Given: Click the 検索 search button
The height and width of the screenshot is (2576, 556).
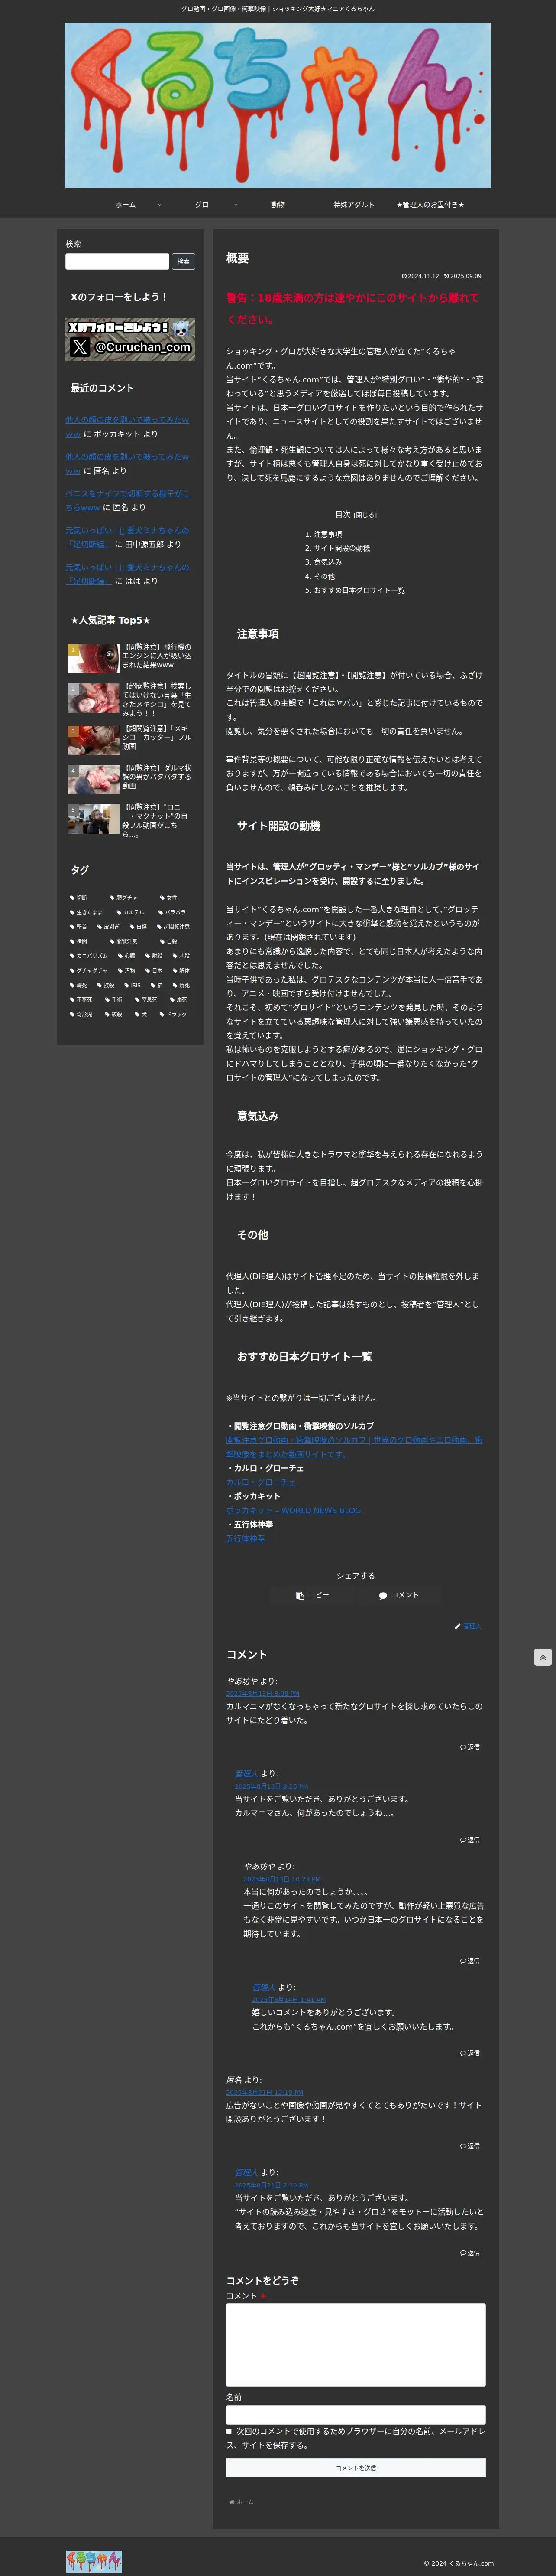Looking at the screenshot, I should click(x=184, y=261).
